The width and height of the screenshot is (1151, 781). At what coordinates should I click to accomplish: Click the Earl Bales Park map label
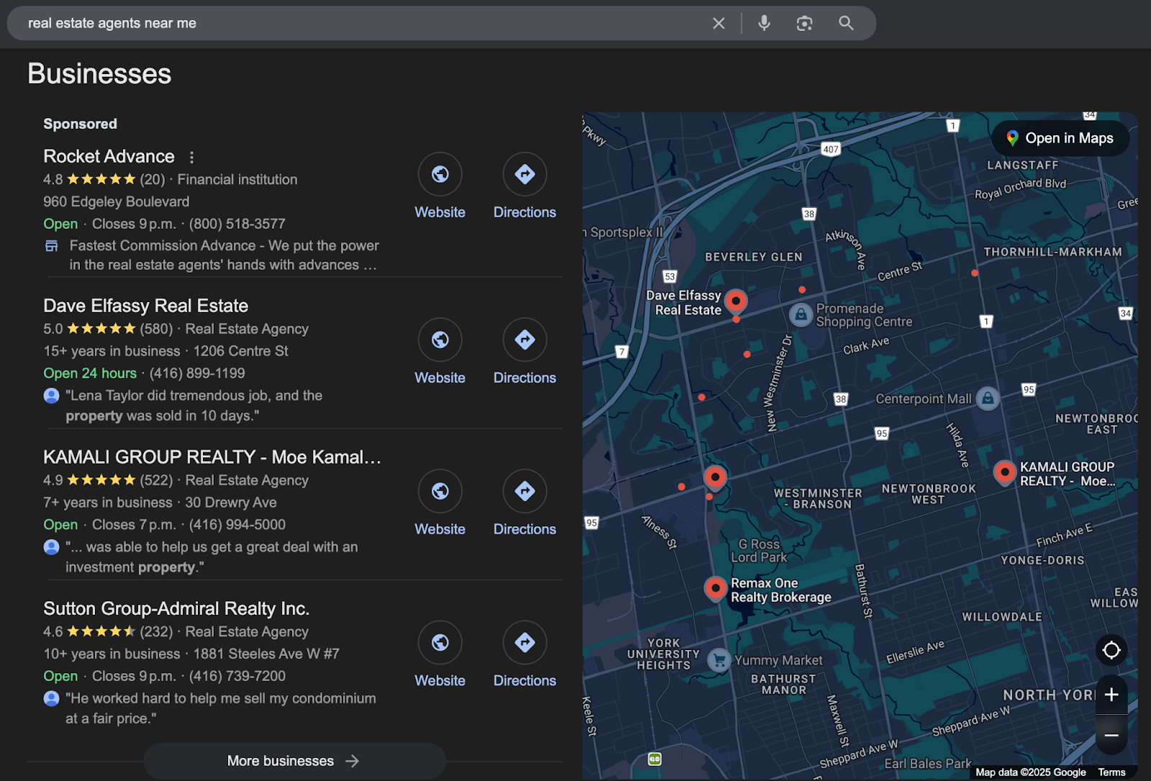tap(927, 764)
